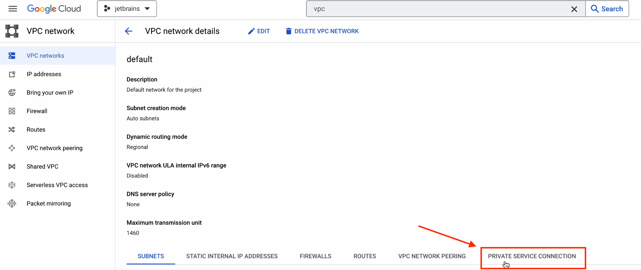Open the hamburger navigation menu
Image resolution: width=641 pixels, height=270 pixels.
pos(13,9)
